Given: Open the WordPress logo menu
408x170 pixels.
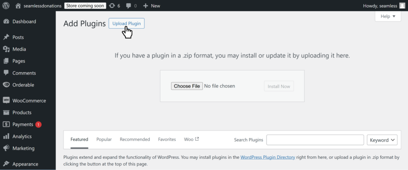Looking at the screenshot, I should click(x=6, y=6).
